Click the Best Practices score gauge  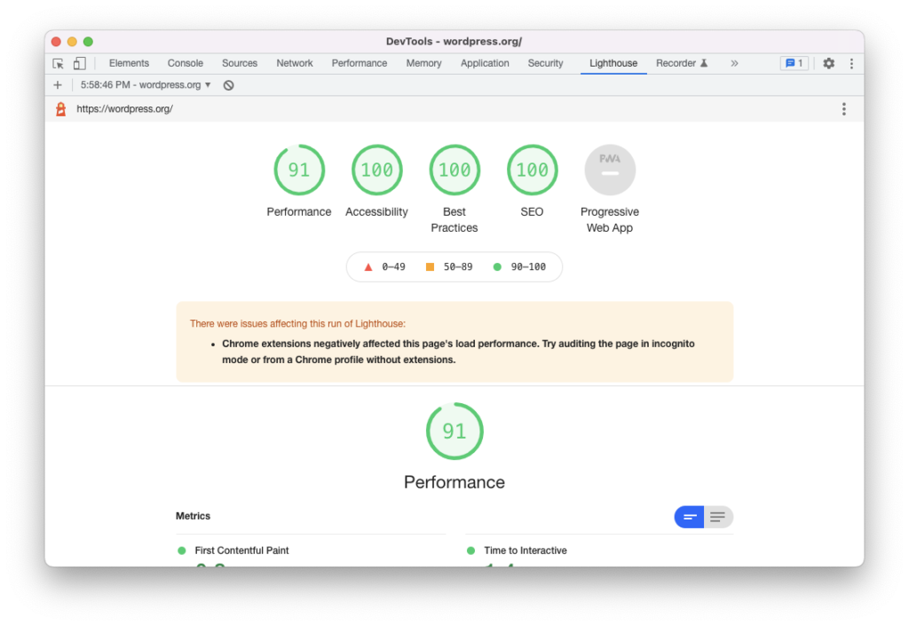(454, 170)
